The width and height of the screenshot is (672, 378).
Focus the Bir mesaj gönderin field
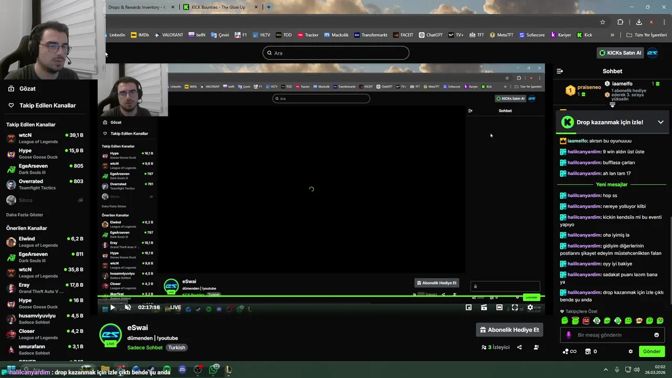612,335
